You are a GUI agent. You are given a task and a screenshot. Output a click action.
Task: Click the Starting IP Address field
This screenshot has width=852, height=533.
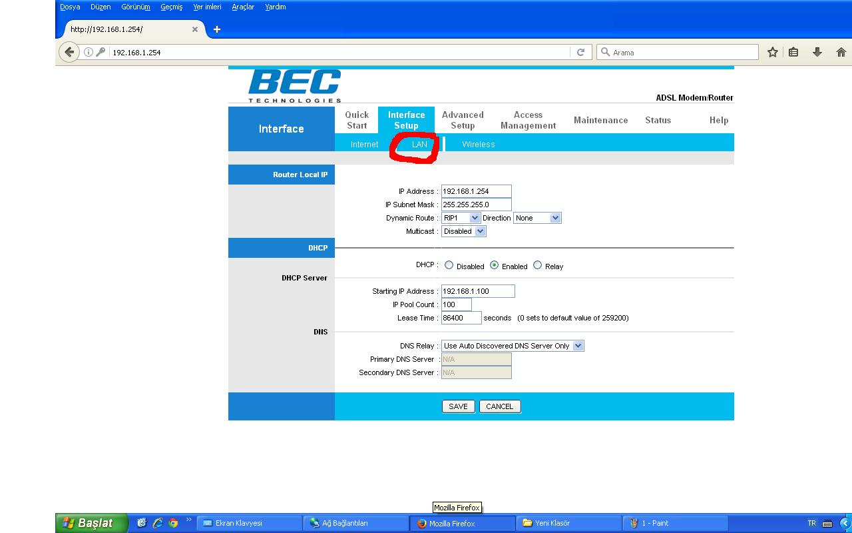click(478, 291)
